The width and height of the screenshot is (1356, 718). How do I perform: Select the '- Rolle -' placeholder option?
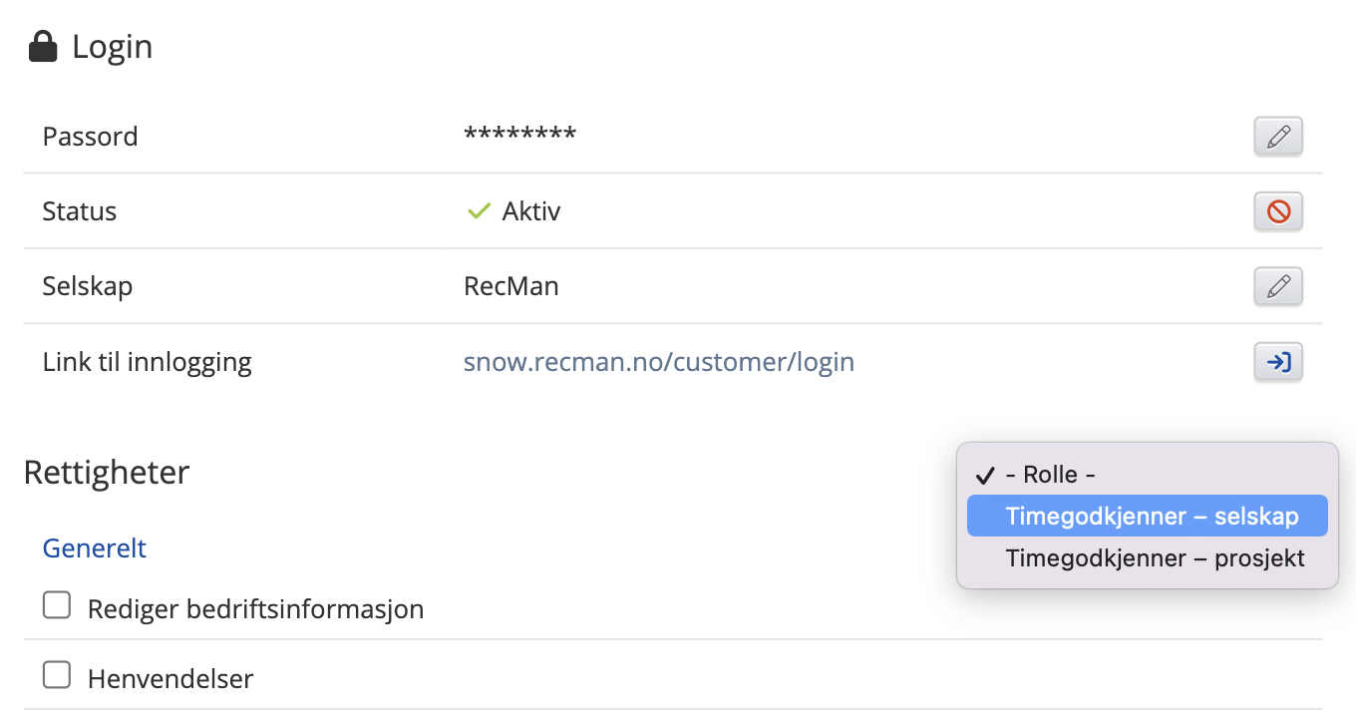click(1050, 475)
